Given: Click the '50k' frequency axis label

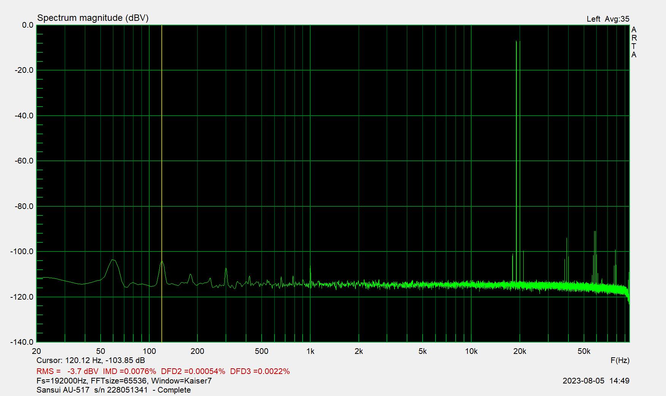Looking at the screenshot, I should click(584, 351).
